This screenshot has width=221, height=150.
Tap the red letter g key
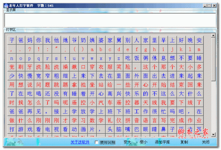(x=145, y=49)
